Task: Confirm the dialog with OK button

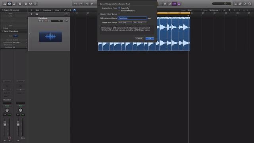Action: pyautogui.click(x=150, y=39)
